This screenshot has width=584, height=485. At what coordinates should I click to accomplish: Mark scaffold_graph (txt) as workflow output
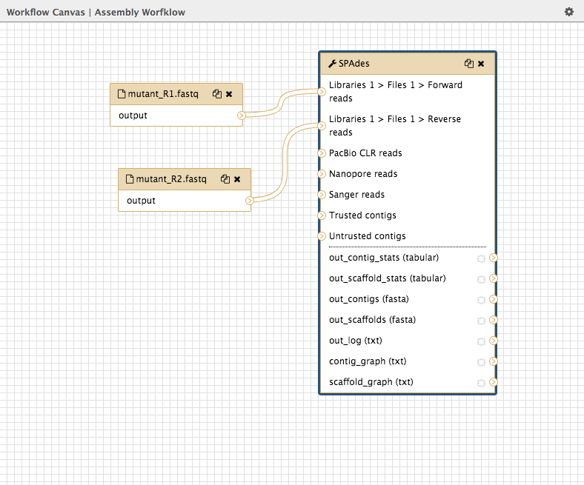pyautogui.click(x=481, y=383)
